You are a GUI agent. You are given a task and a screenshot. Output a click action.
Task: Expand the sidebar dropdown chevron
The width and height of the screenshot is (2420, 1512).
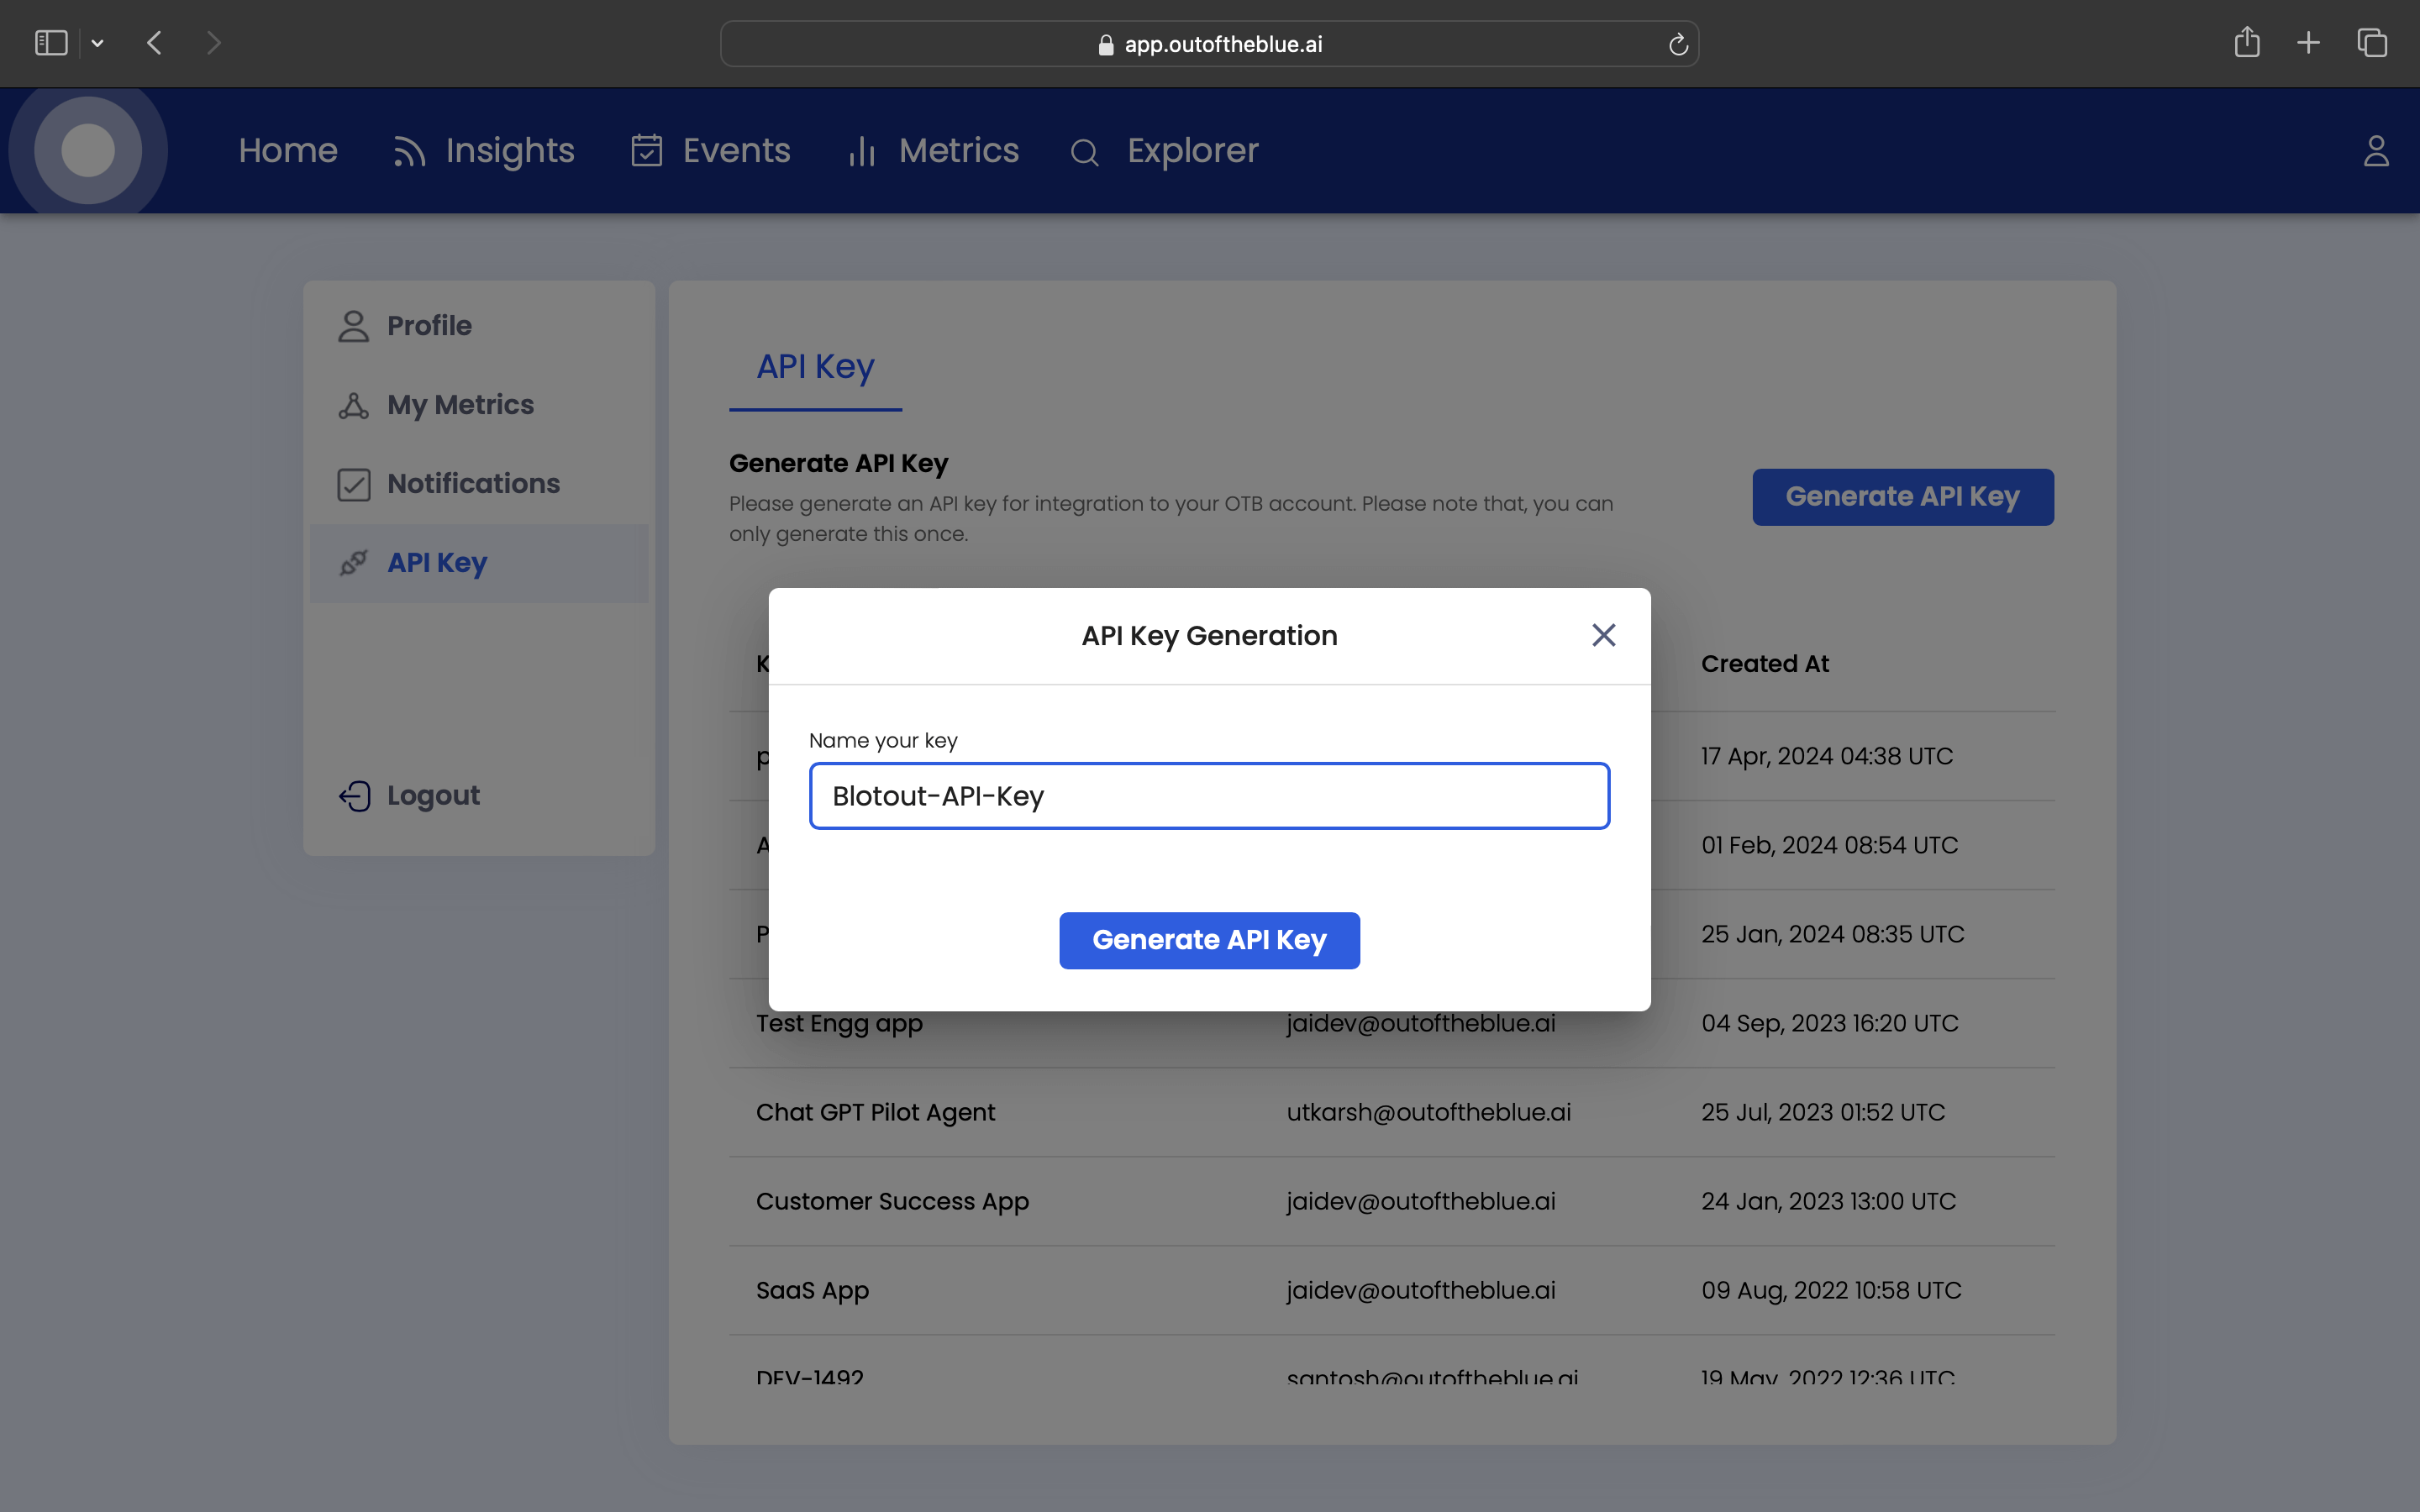[x=98, y=43]
